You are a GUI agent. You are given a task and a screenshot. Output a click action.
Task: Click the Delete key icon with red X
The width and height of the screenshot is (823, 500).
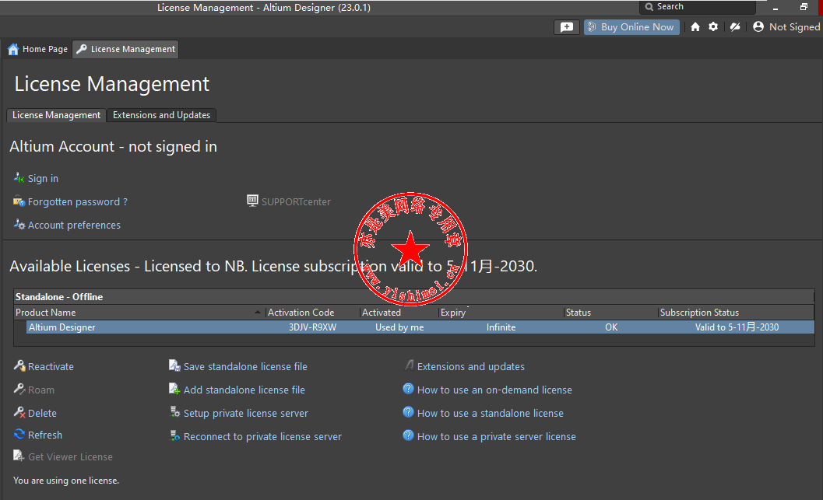pyautogui.click(x=19, y=412)
